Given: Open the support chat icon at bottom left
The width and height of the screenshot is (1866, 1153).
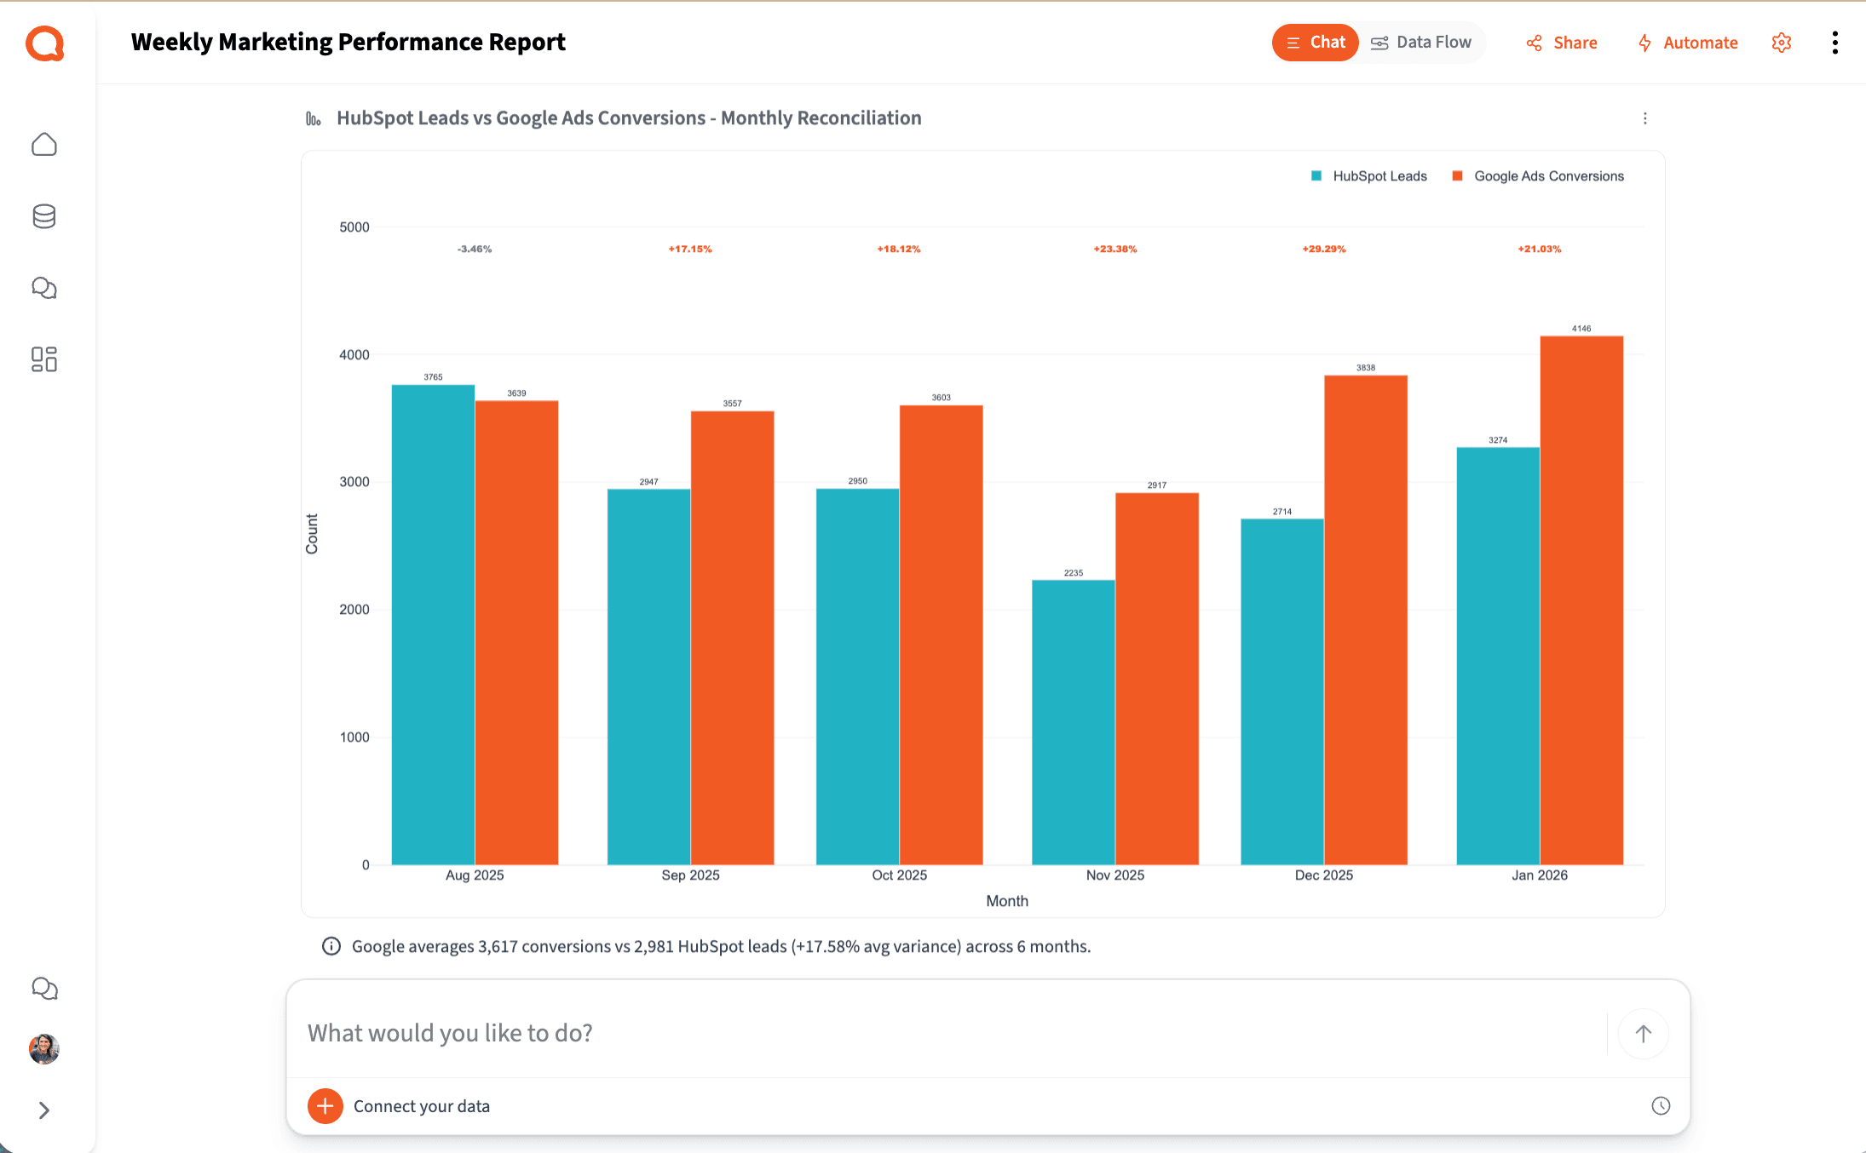Looking at the screenshot, I should pyautogui.click(x=44, y=989).
